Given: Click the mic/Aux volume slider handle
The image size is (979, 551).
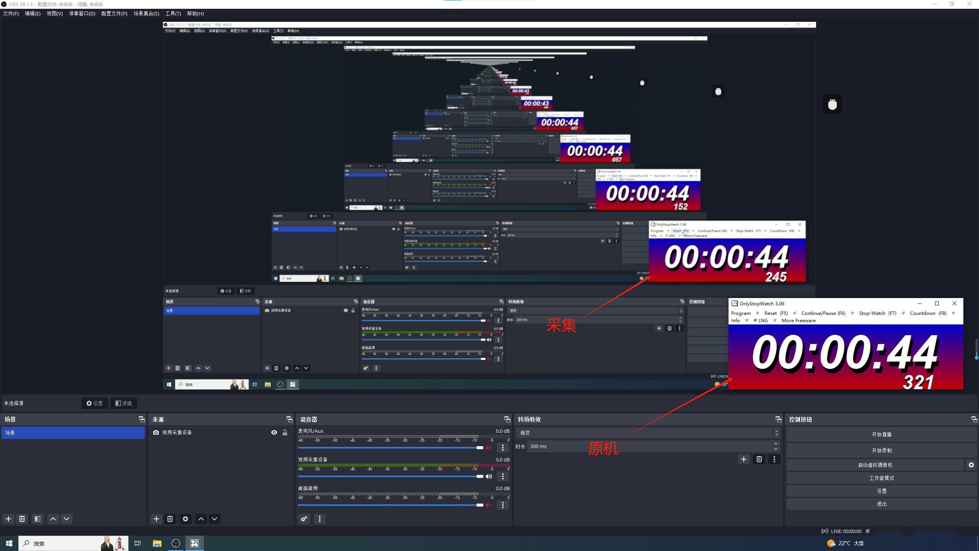Looking at the screenshot, I should click(x=480, y=448).
